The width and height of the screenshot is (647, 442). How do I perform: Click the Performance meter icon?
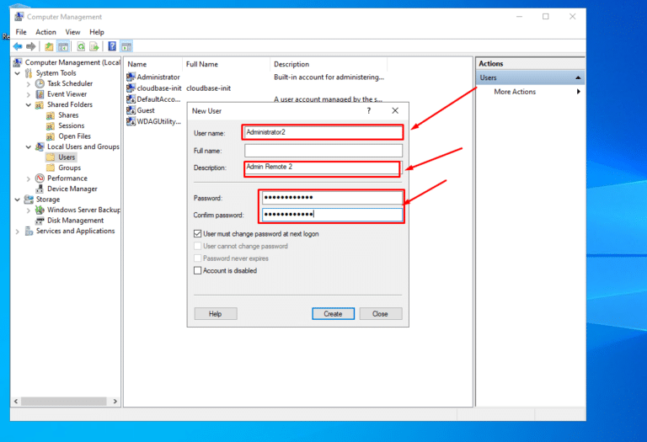40,178
